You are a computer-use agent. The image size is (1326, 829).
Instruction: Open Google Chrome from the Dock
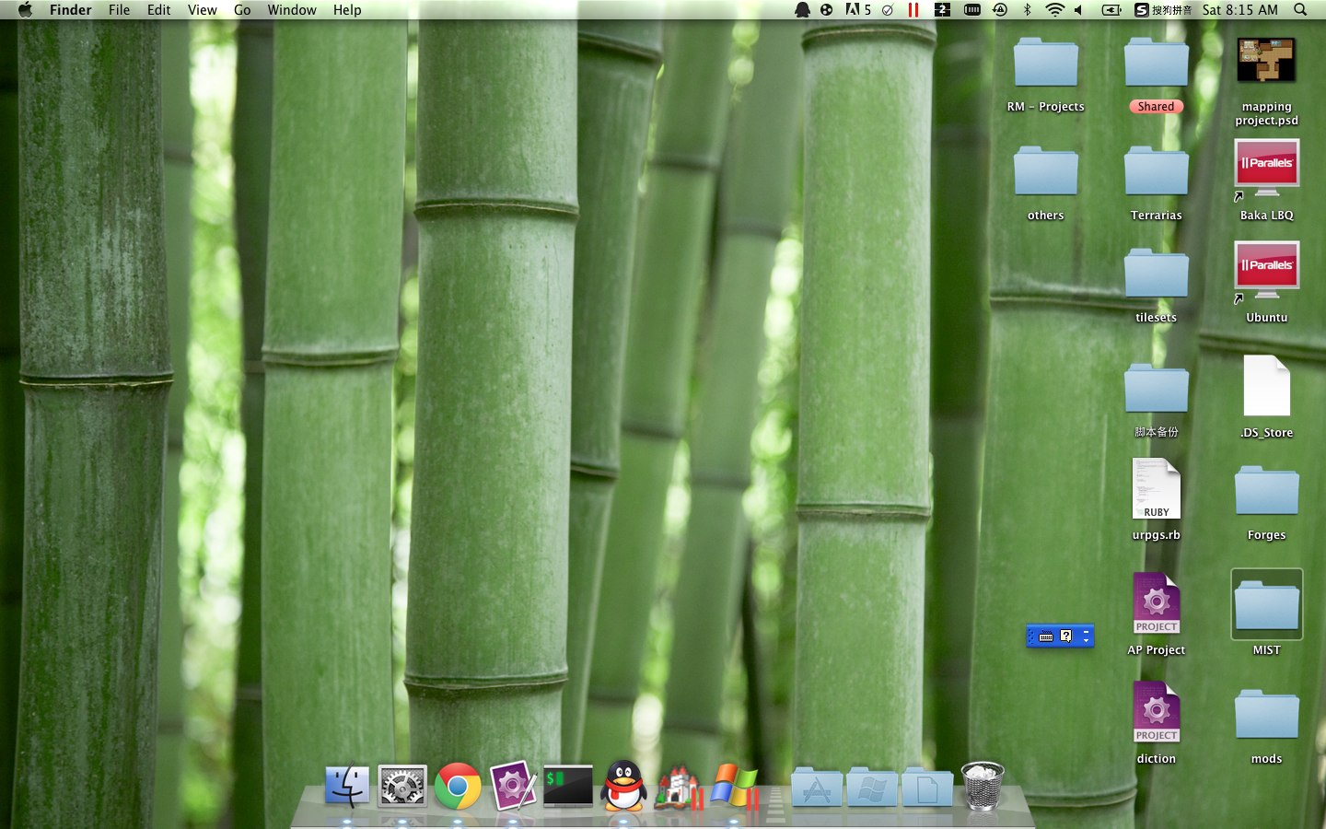click(x=458, y=786)
